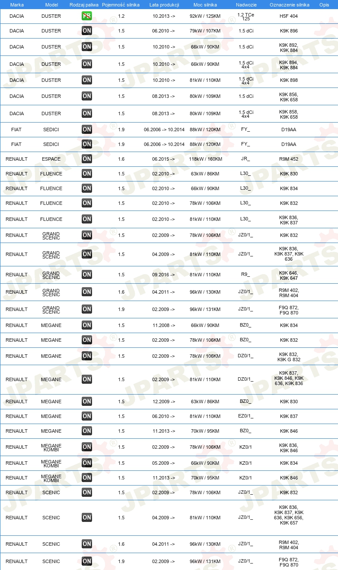Click the ON icon in the Megane K9K G 832 row

click(87, 356)
